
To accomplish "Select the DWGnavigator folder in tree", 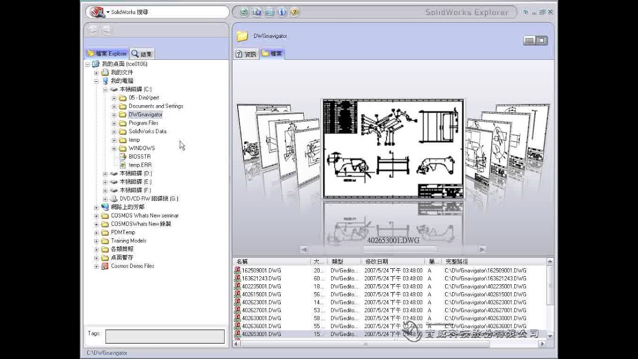I will 145,115.
